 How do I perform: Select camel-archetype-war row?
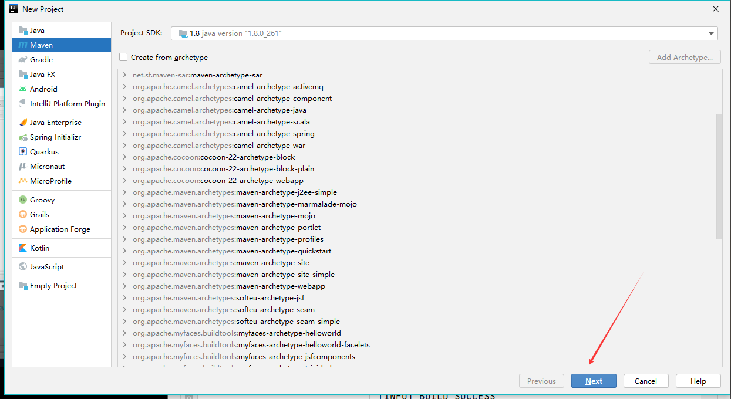[416, 146]
